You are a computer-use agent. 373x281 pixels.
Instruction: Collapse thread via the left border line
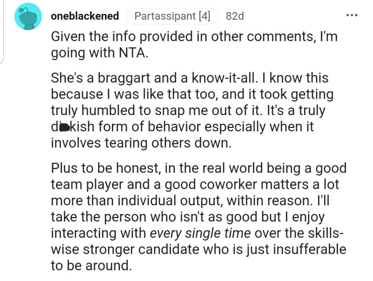(x=4, y=32)
